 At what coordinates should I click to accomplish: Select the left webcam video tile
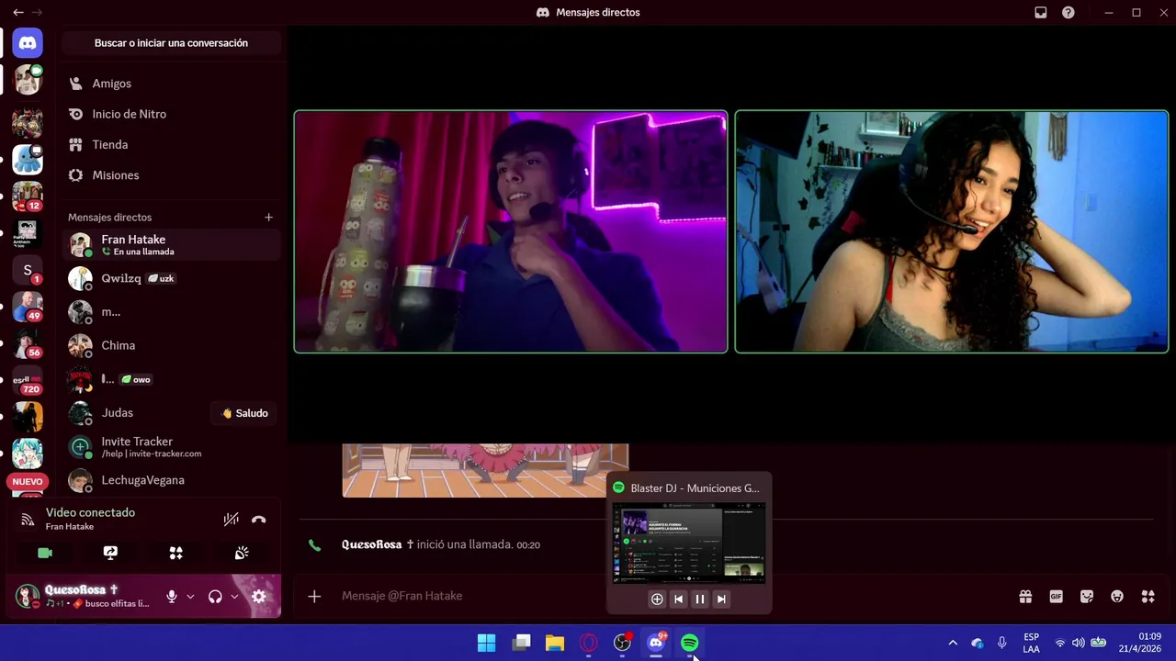[x=511, y=231]
